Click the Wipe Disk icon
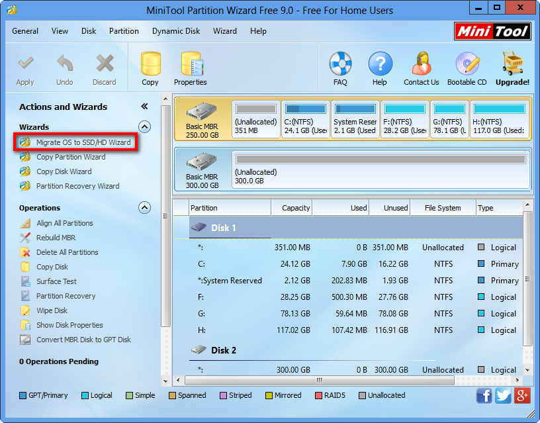Screen dimensions: 540x423 (25, 310)
